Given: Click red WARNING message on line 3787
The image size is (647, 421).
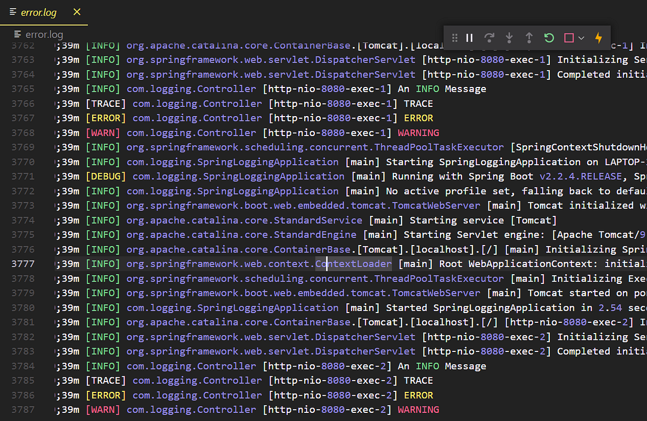Looking at the screenshot, I should (x=418, y=410).
